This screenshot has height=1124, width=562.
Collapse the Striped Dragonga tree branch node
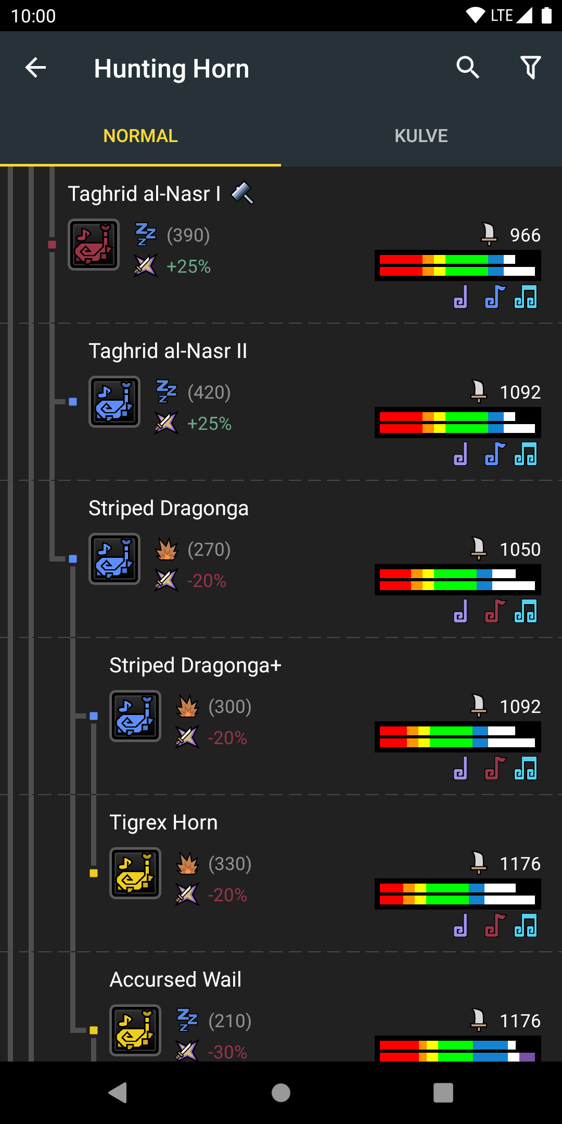click(73, 559)
